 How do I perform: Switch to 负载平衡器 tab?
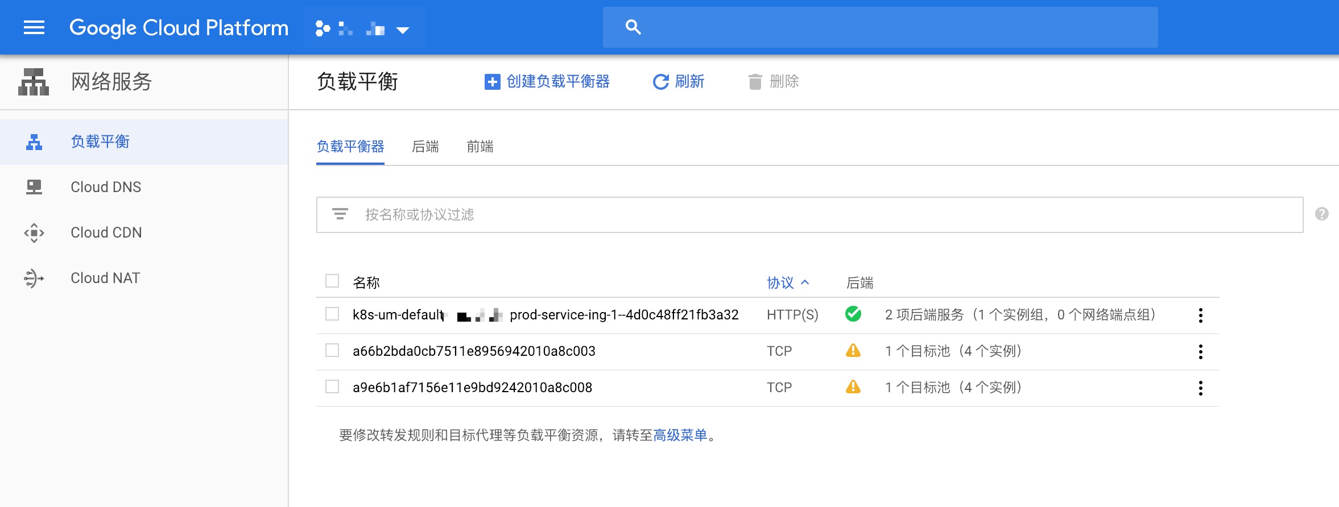click(x=350, y=147)
